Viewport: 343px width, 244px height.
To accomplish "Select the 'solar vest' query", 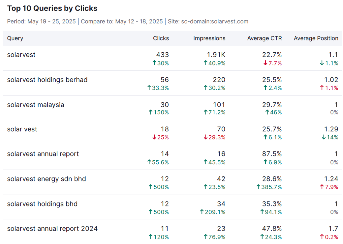I will (x=22, y=129).
